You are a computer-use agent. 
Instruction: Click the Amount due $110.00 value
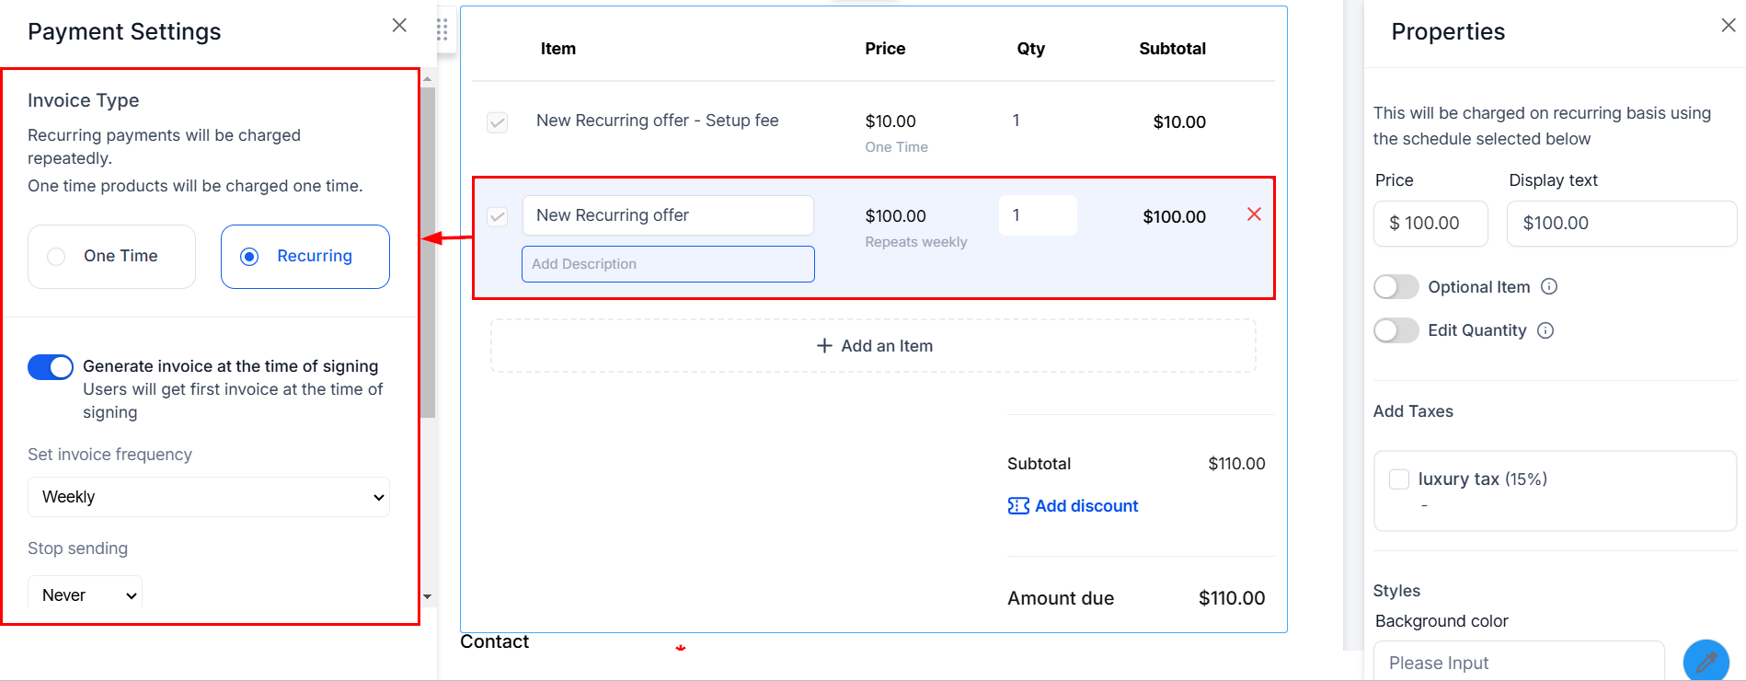(x=1232, y=598)
